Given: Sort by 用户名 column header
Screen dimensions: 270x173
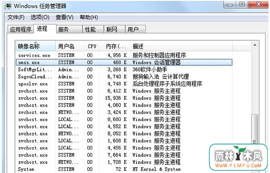Looking at the screenshot, I should pos(70,46).
